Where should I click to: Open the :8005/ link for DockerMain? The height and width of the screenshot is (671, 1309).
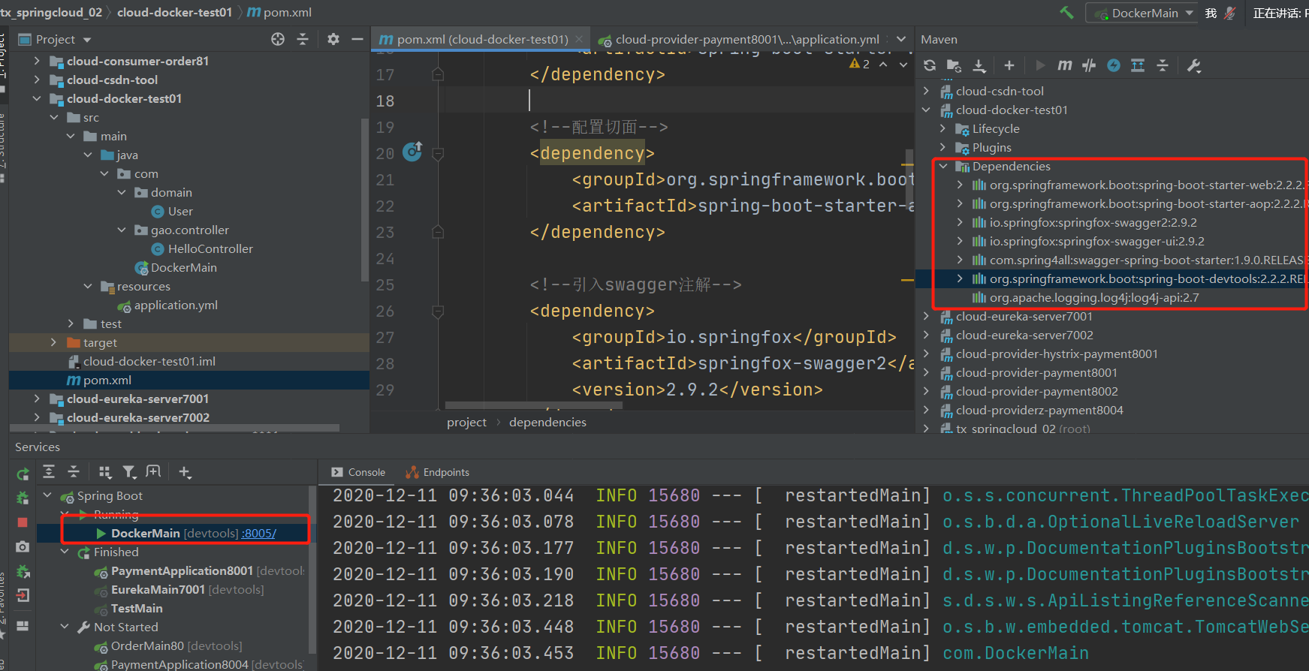click(259, 534)
